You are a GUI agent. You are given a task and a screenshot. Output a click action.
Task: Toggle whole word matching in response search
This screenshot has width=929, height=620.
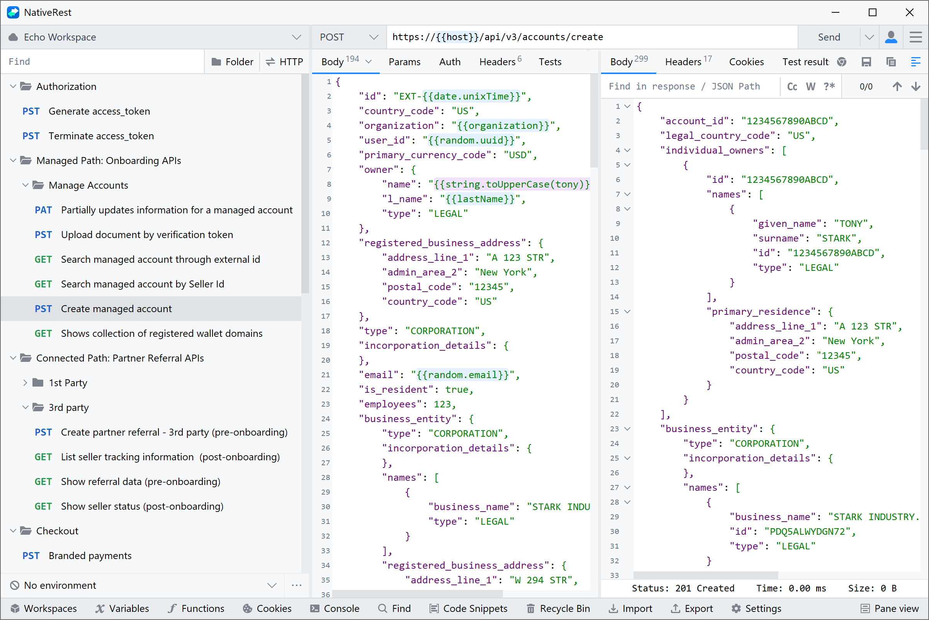(810, 86)
